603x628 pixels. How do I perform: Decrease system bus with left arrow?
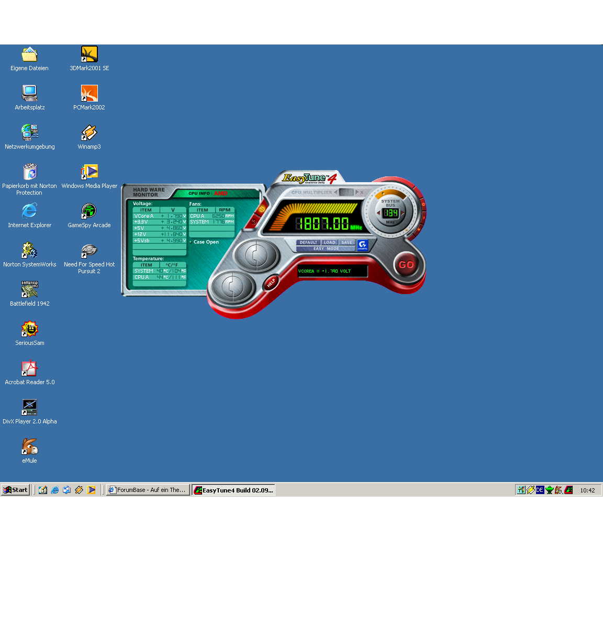click(379, 213)
